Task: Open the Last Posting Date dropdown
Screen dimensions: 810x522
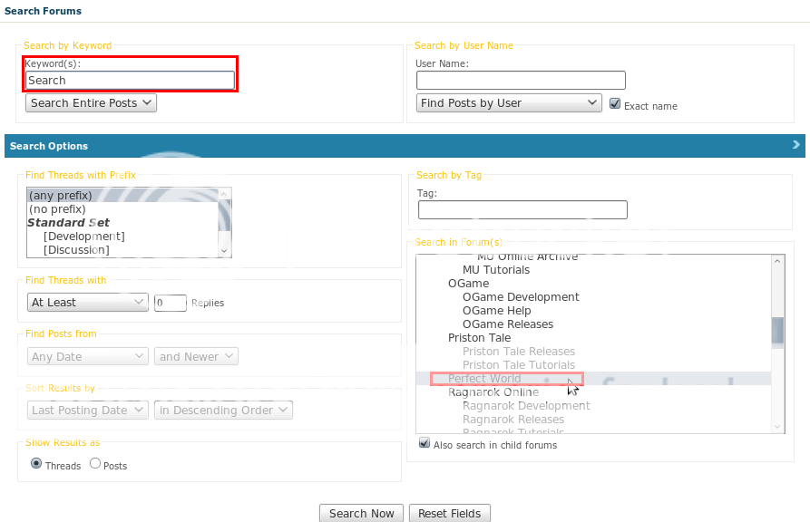Action: (x=88, y=411)
